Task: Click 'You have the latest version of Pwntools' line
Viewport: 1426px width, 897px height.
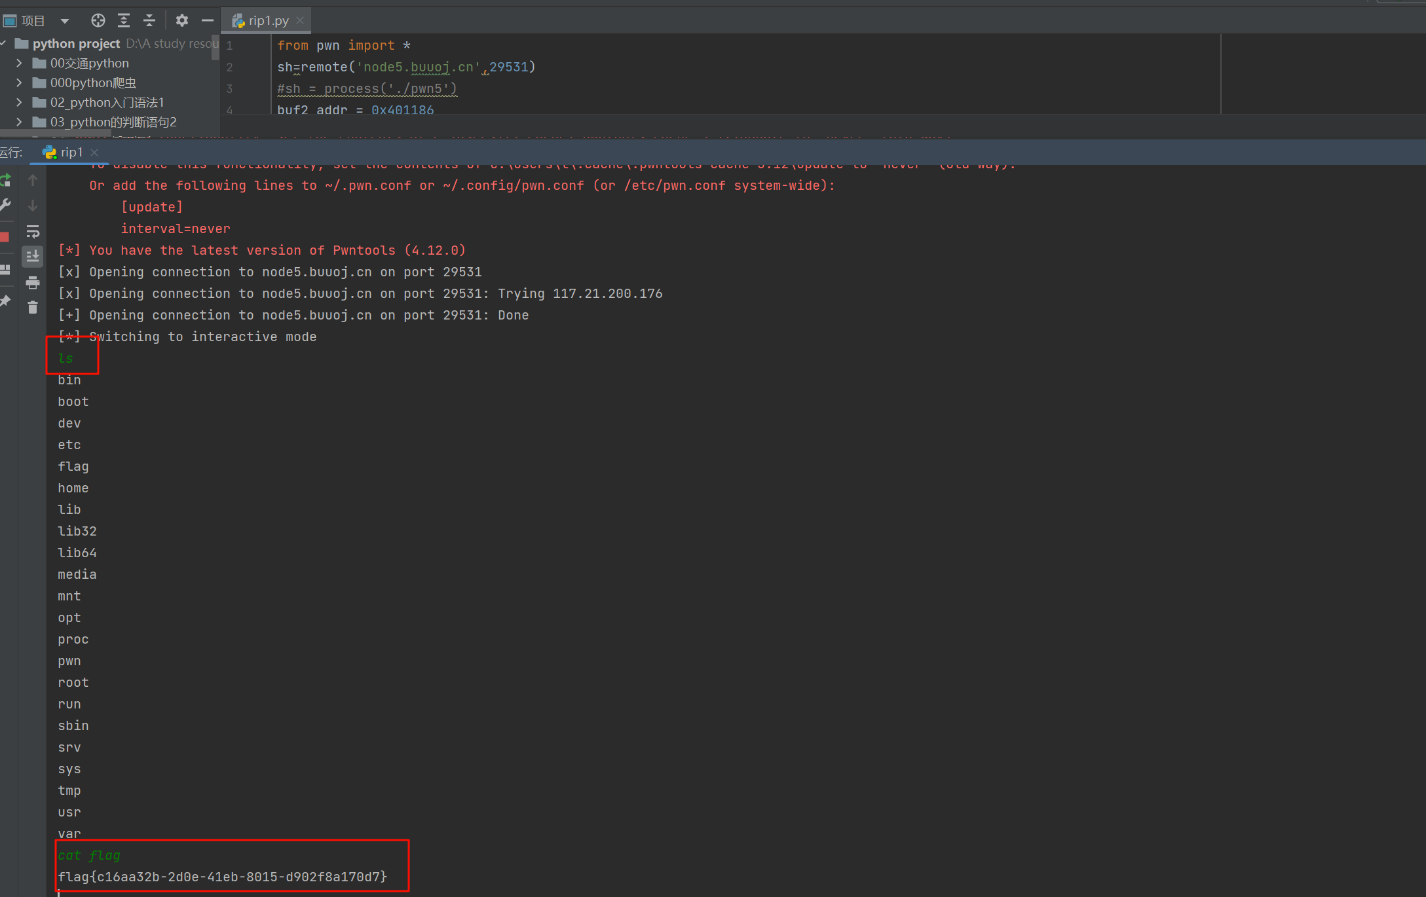Action: [x=261, y=250]
